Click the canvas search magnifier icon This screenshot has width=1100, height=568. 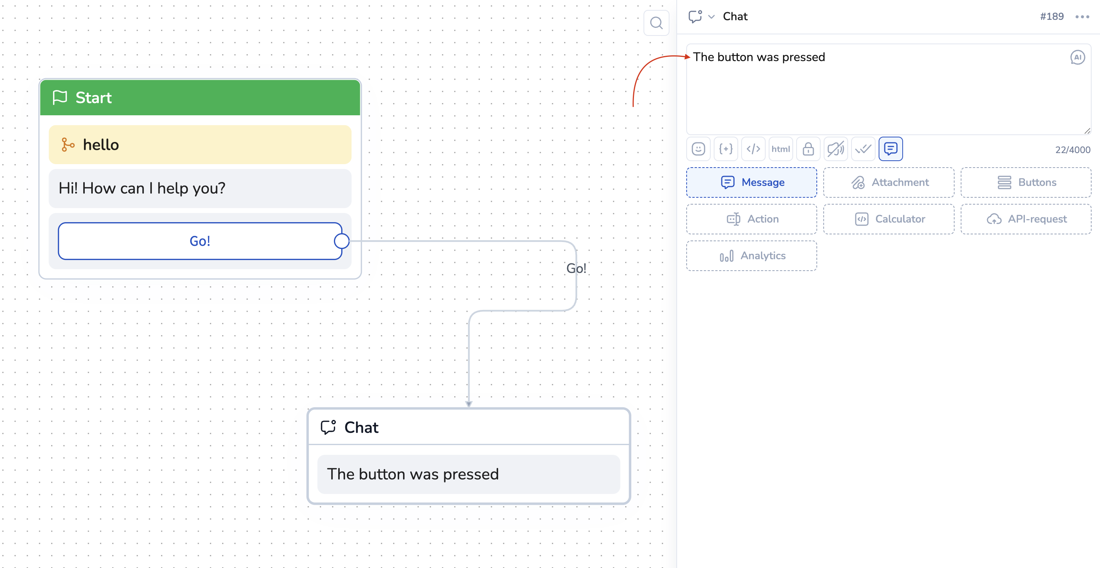656,23
